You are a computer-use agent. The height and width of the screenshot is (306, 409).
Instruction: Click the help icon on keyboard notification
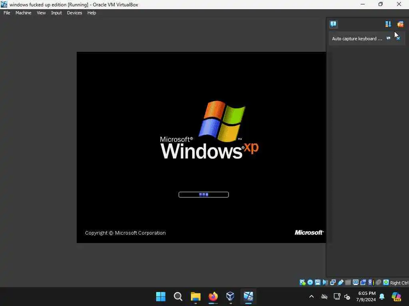[388, 38]
